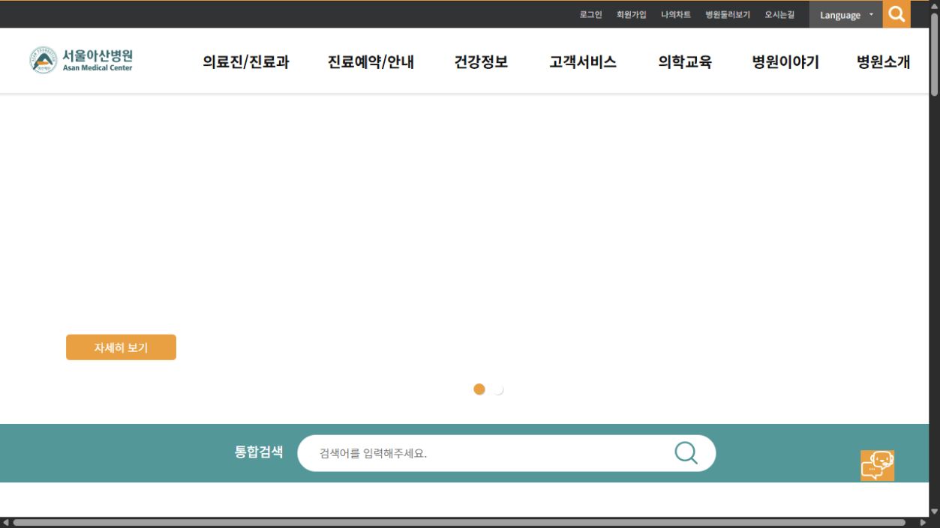Click the horizontal scrollbar thumb
The width and height of the screenshot is (940, 528).
click(x=459, y=522)
